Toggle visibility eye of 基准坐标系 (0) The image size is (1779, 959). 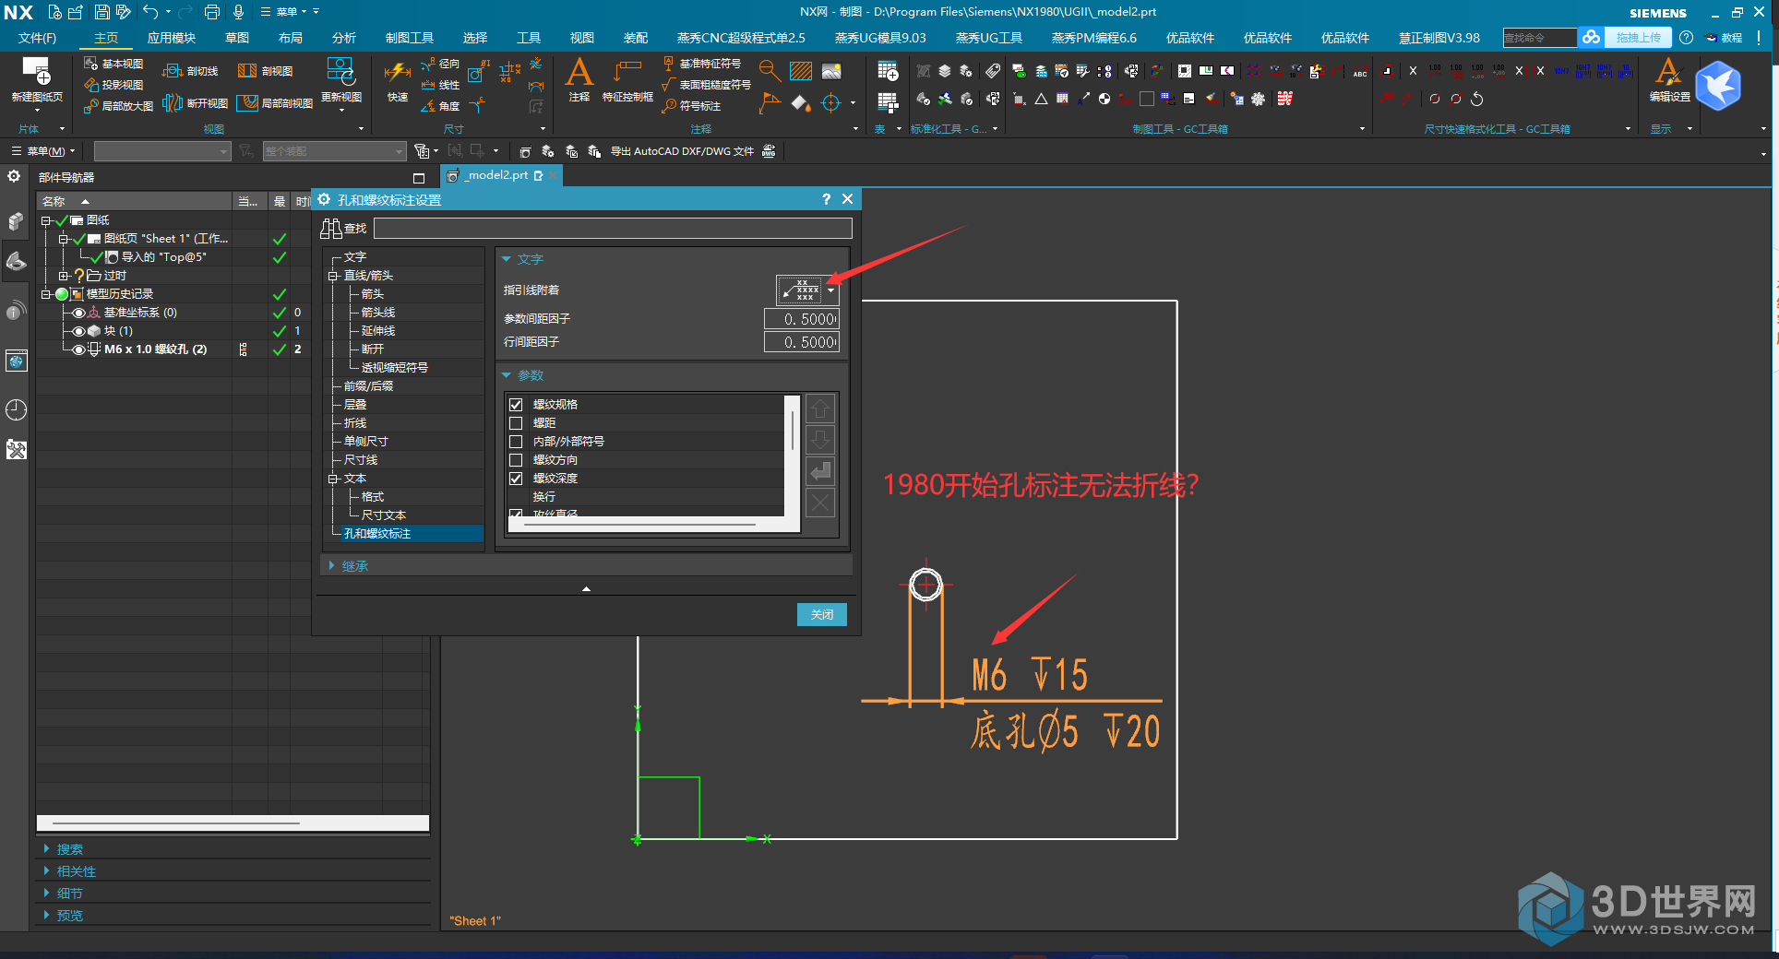pyautogui.click(x=79, y=313)
